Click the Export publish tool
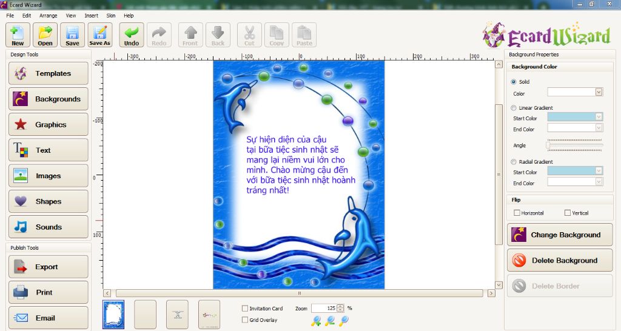This screenshot has height=331, width=621. tap(49, 267)
